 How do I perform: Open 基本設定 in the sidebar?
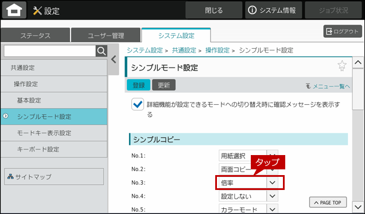point(54,100)
